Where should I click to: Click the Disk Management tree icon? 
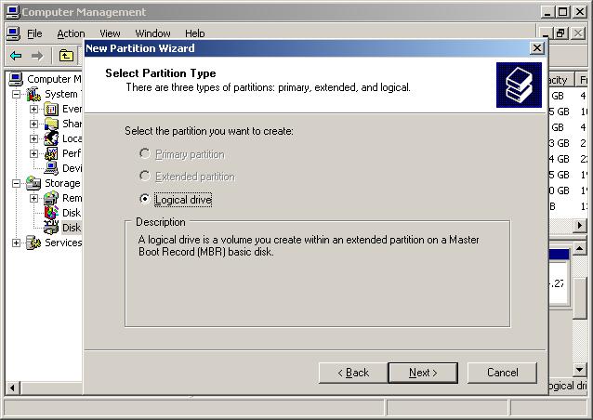click(51, 228)
